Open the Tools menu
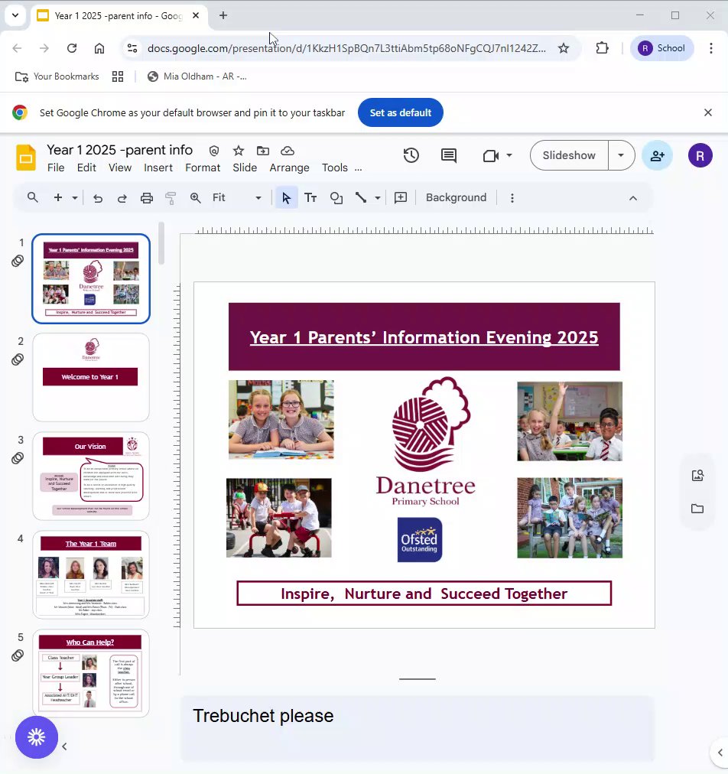 (335, 167)
